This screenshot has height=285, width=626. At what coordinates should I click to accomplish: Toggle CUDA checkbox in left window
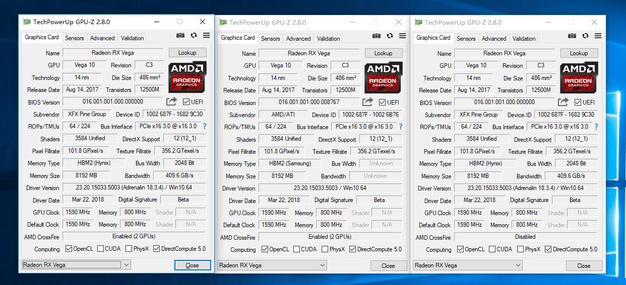point(101,249)
